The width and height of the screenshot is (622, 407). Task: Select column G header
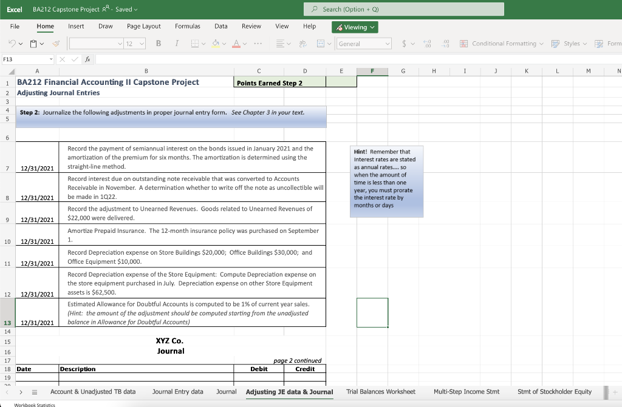point(403,72)
